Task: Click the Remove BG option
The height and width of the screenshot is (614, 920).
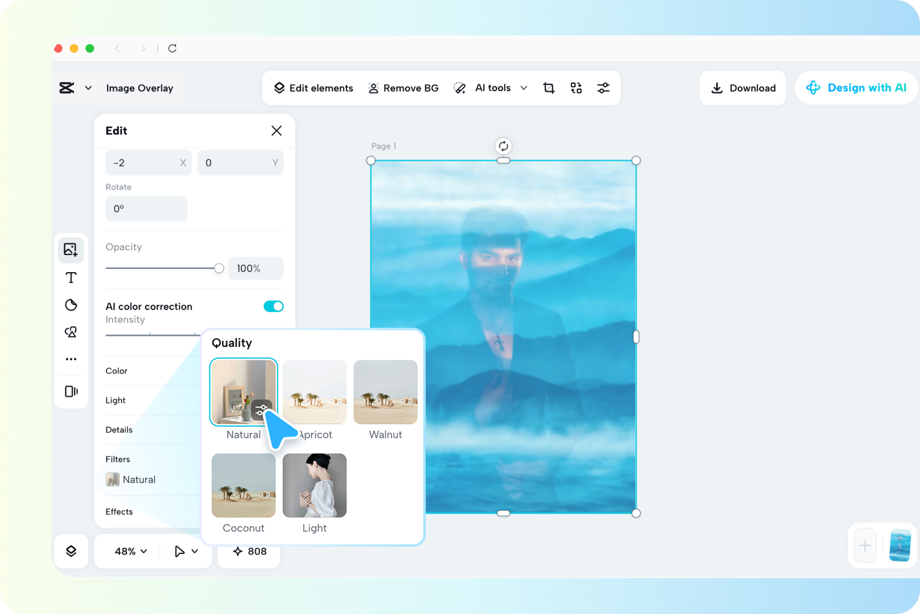Action: (x=403, y=87)
